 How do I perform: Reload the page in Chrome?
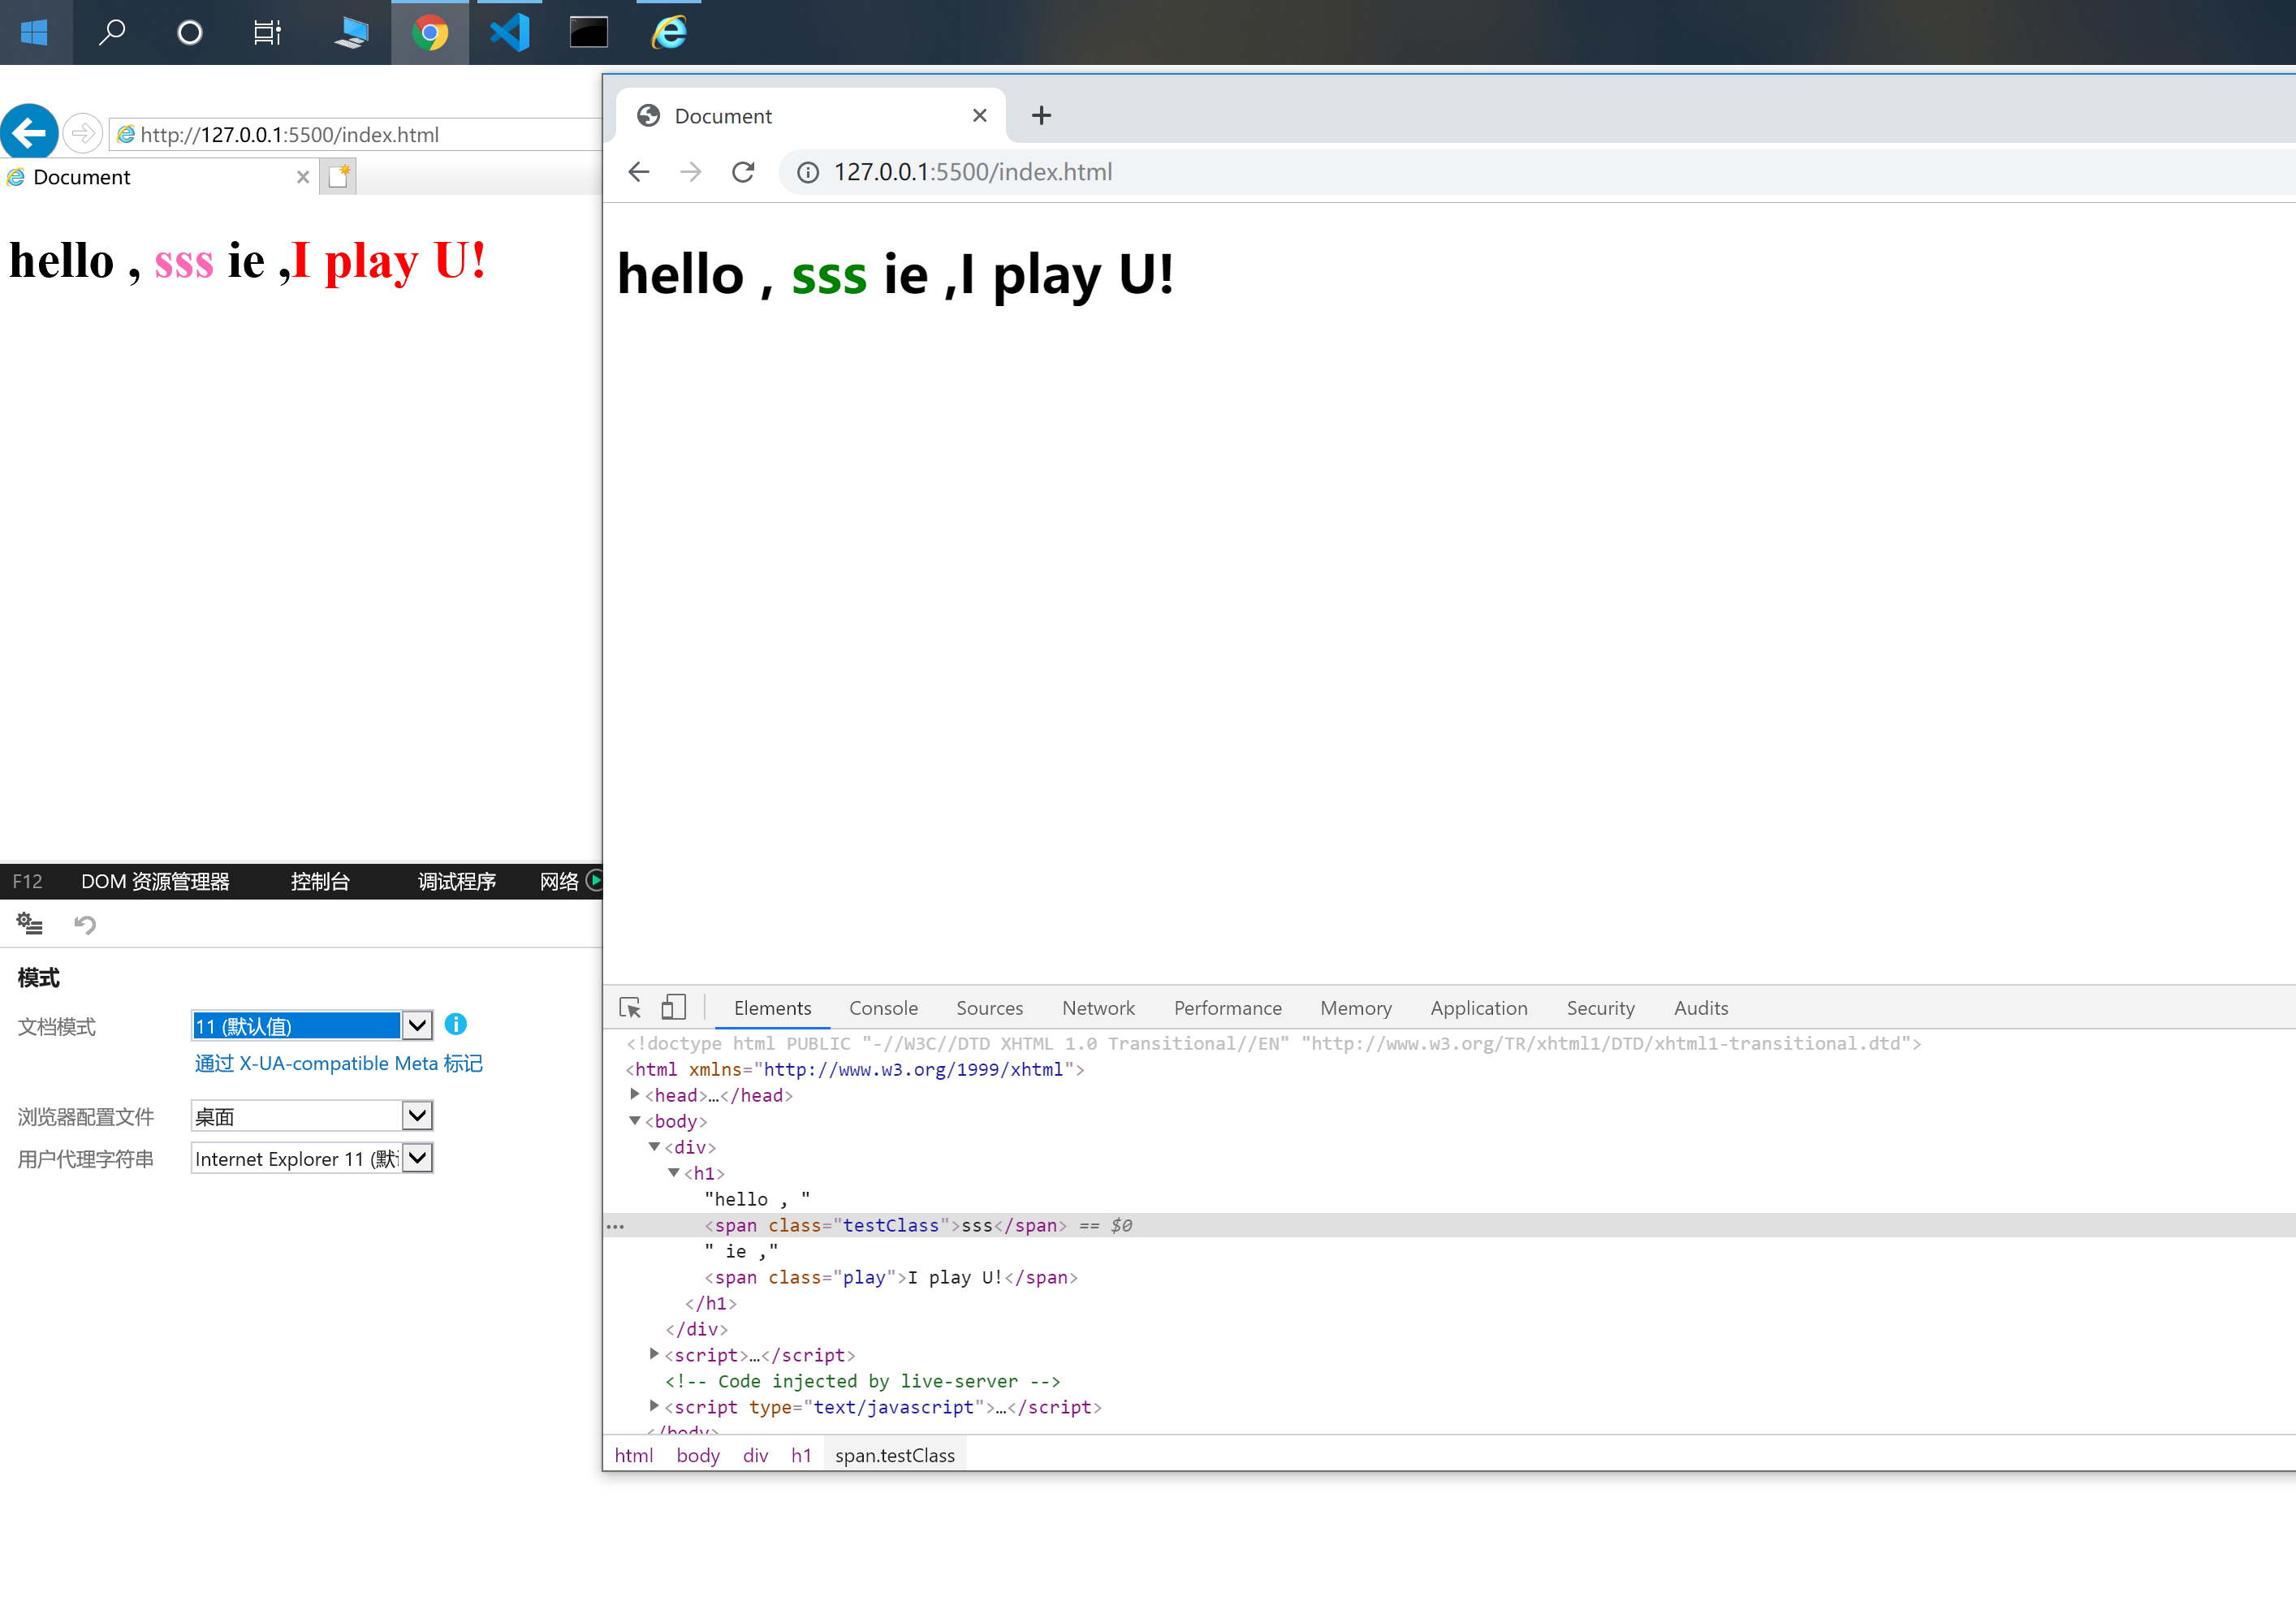743,171
